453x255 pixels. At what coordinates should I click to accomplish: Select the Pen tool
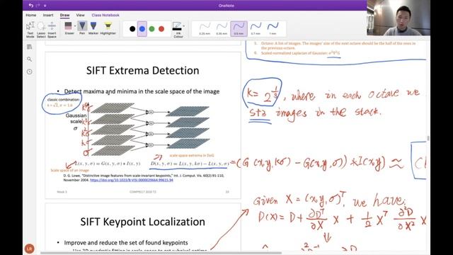82,28
